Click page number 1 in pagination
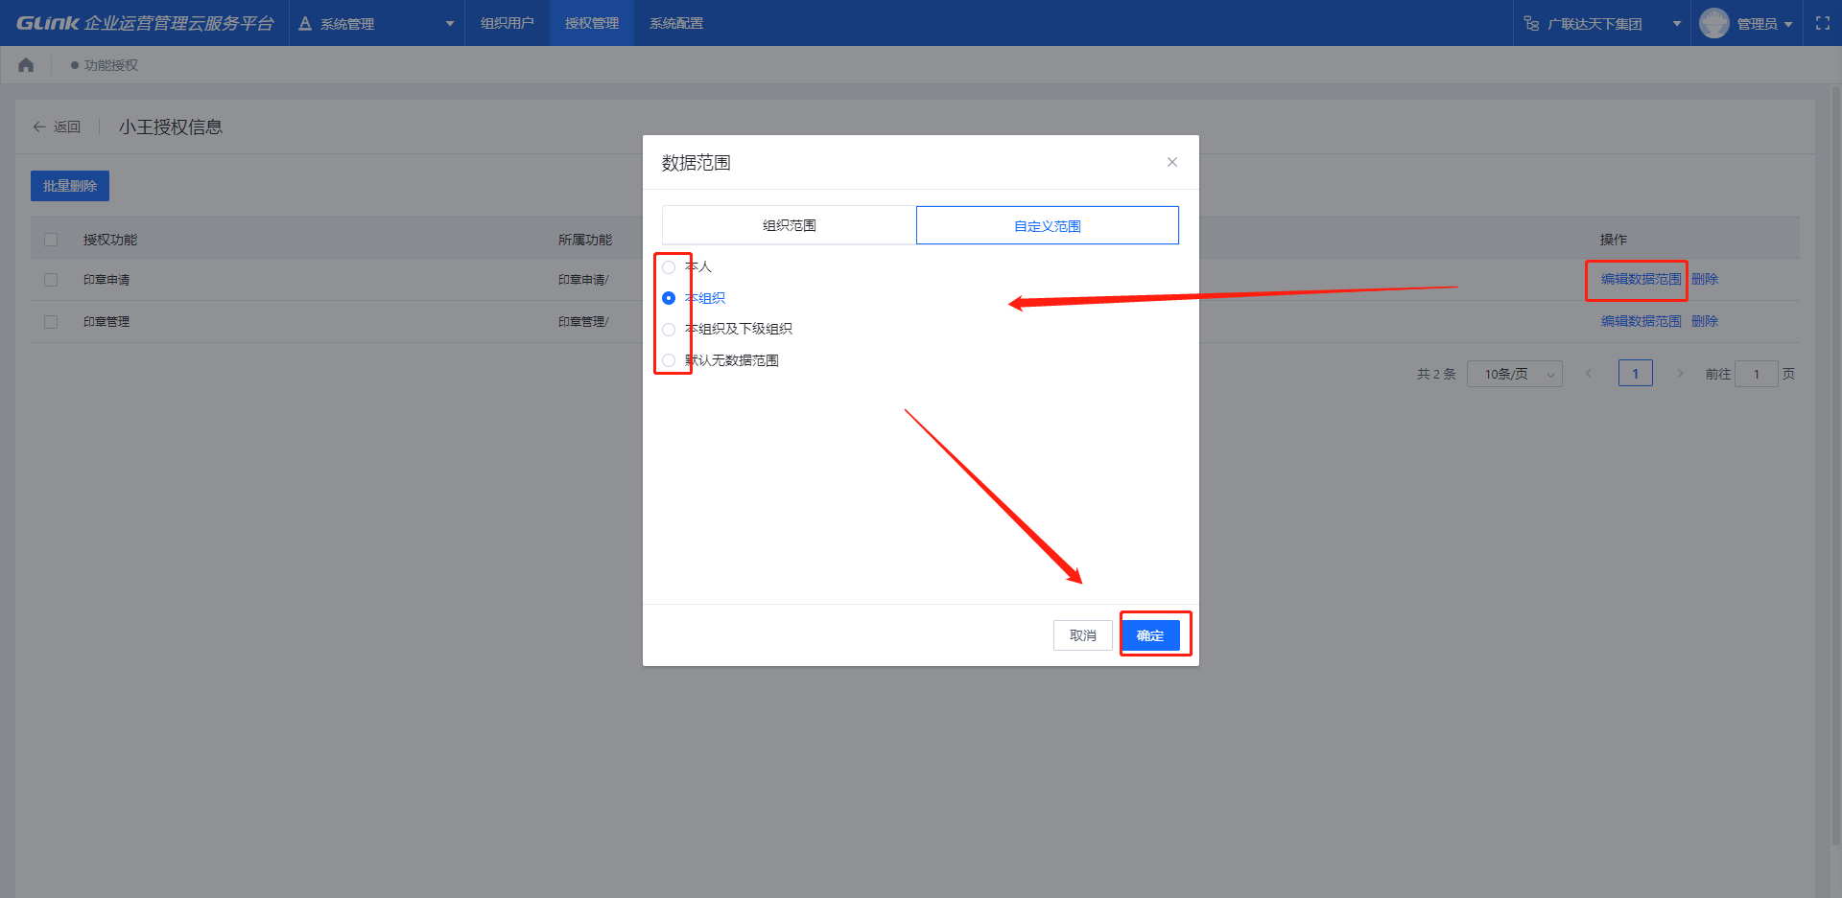 click(1635, 374)
